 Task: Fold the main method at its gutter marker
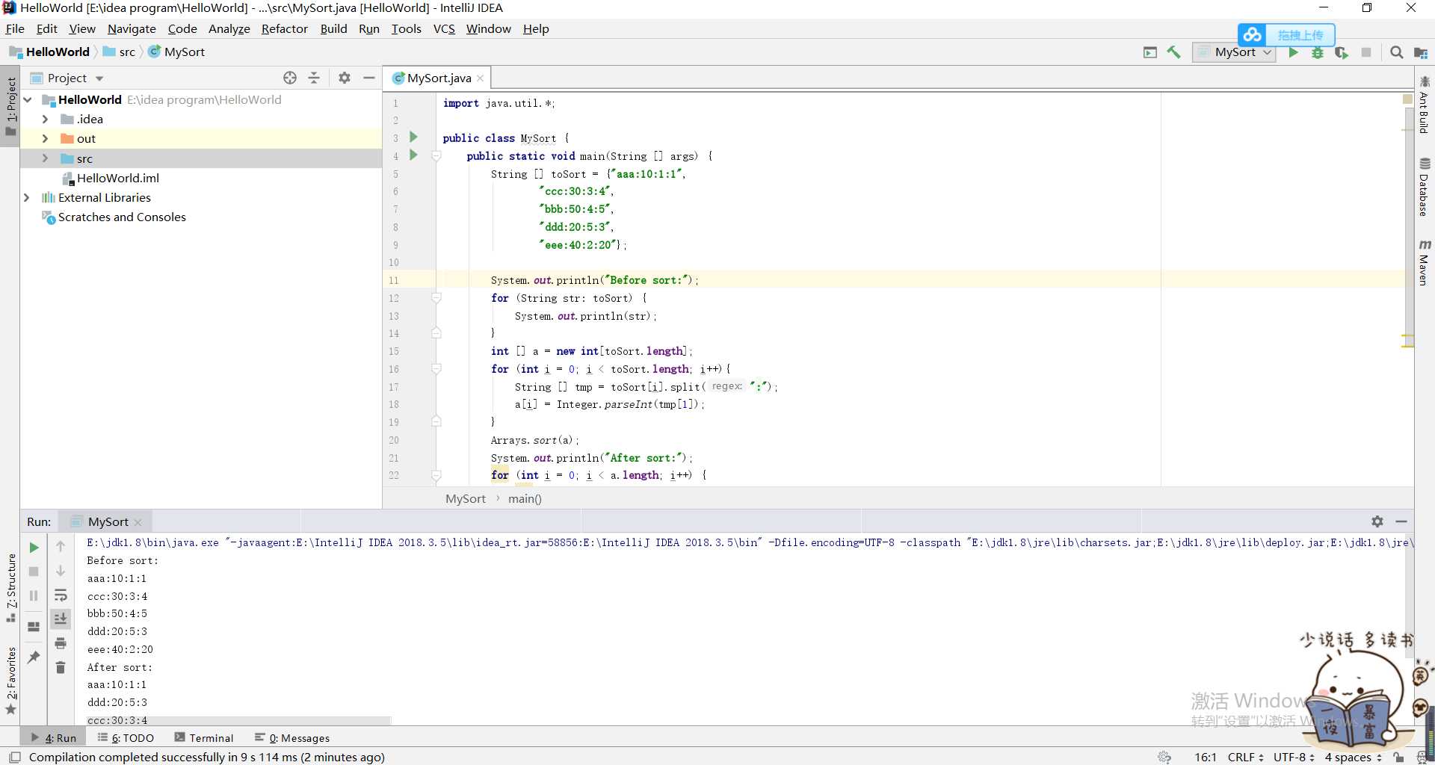click(x=436, y=156)
